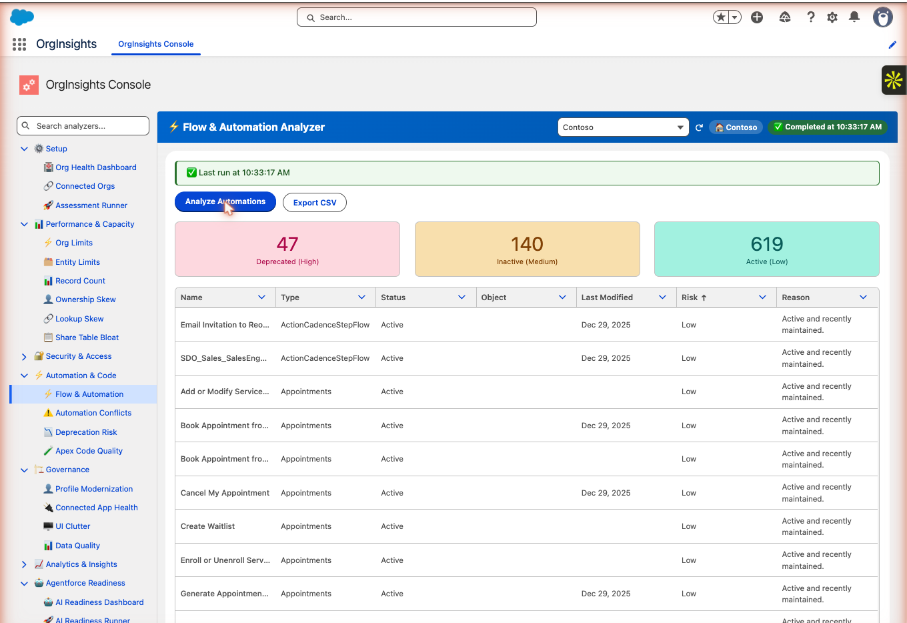Click the Create Waitlist row name

click(x=207, y=526)
